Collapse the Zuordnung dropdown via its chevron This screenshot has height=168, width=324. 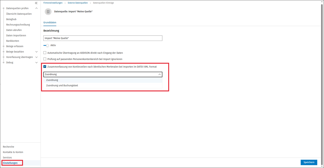pyautogui.click(x=160, y=74)
